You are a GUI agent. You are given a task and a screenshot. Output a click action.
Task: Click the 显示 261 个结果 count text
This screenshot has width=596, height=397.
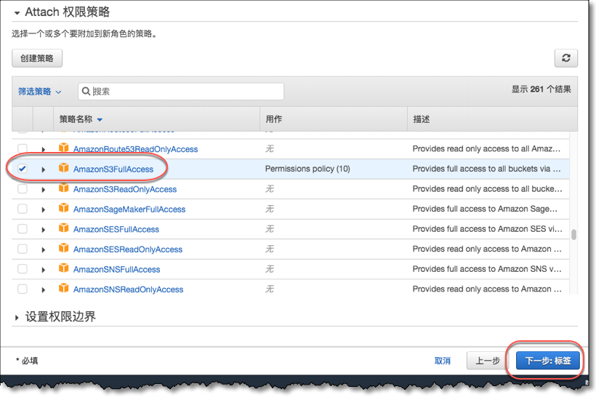pyautogui.click(x=541, y=89)
